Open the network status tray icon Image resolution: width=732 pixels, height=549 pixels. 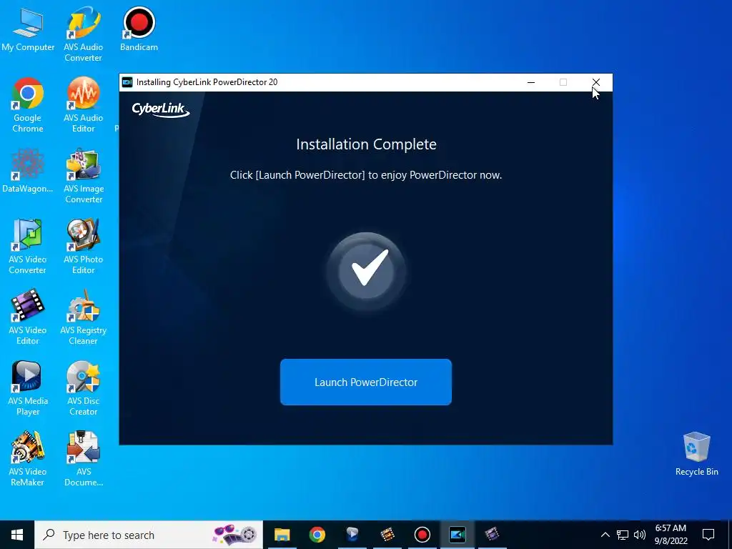[x=623, y=535]
